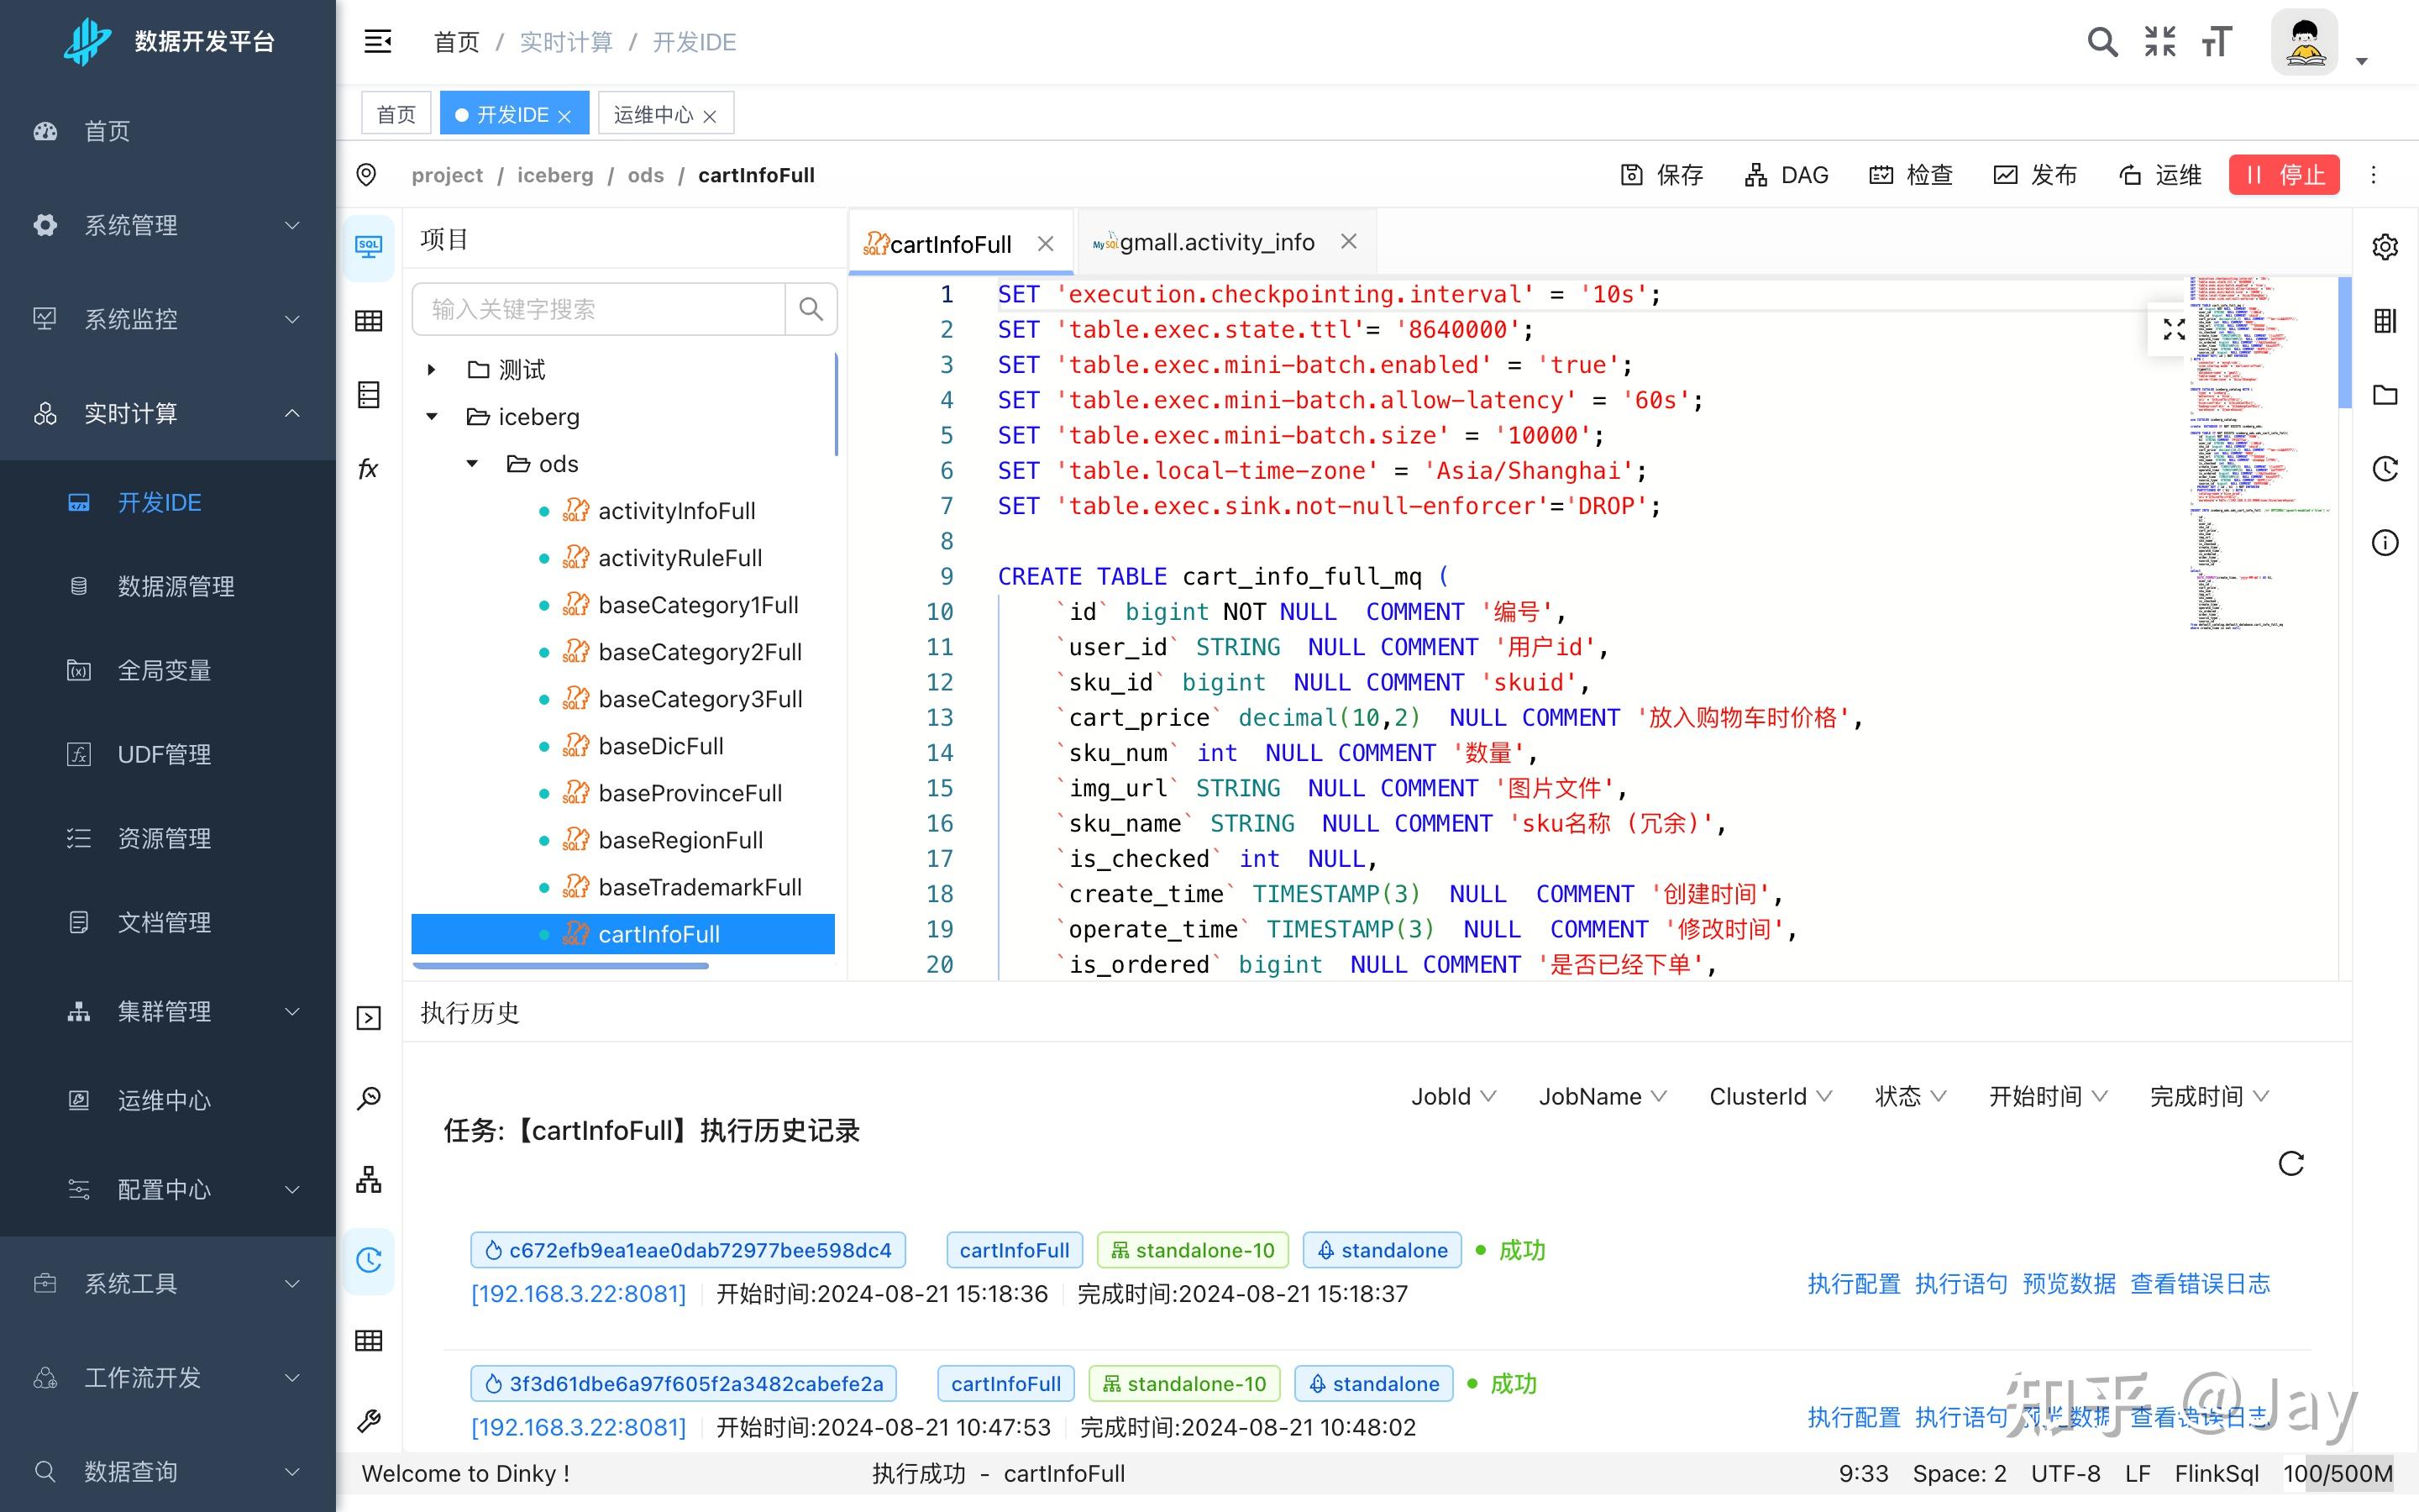Screen dimensions: 2419x1512
Task: Open the settings gear on the right panel
Action: 2385,246
